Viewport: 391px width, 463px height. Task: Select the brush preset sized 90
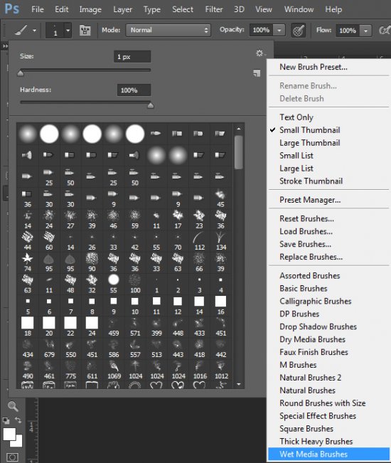[92, 262]
